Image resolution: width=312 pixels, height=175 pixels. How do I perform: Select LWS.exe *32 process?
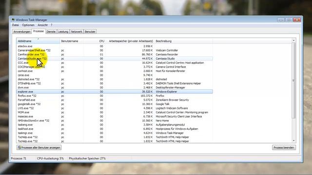(x=115, y=108)
